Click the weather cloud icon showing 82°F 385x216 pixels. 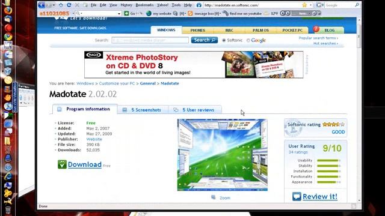pos(266,13)
